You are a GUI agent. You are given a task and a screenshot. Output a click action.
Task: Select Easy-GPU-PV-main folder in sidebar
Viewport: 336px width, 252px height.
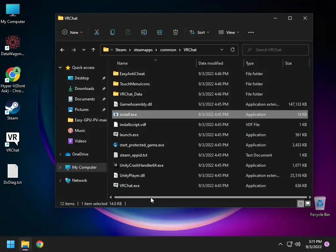click(x=87, y=120)
